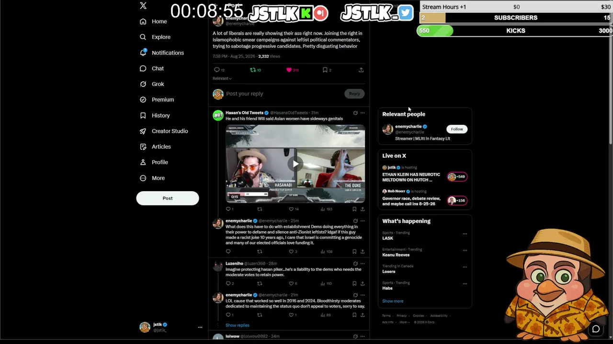This screenshot has width=613, height=344.
Task: Open Premium from the sidebar
Action: coord(157,99)
